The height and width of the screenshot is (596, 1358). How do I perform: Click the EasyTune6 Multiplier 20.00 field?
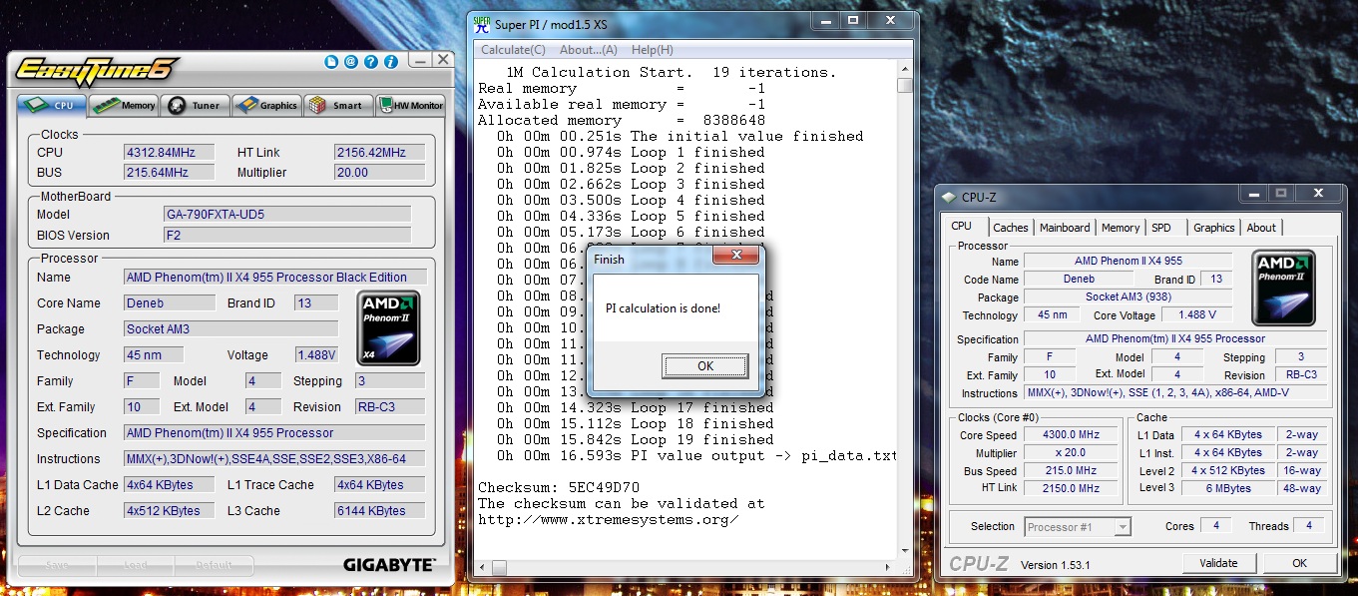click(x=379, y=173)
